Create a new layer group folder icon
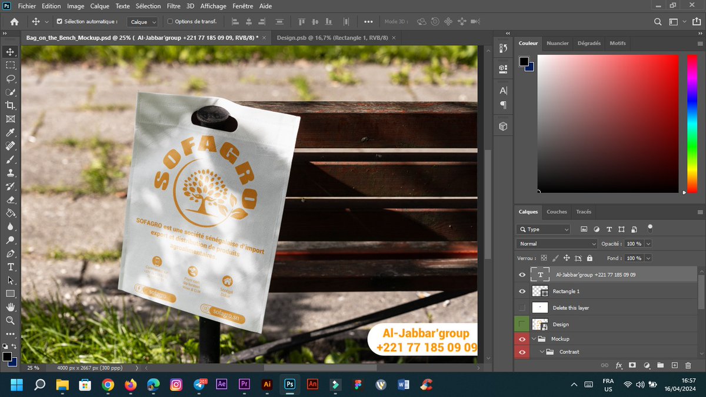The width and height of the screenshot is (706, 397). (x=660, y=365)
